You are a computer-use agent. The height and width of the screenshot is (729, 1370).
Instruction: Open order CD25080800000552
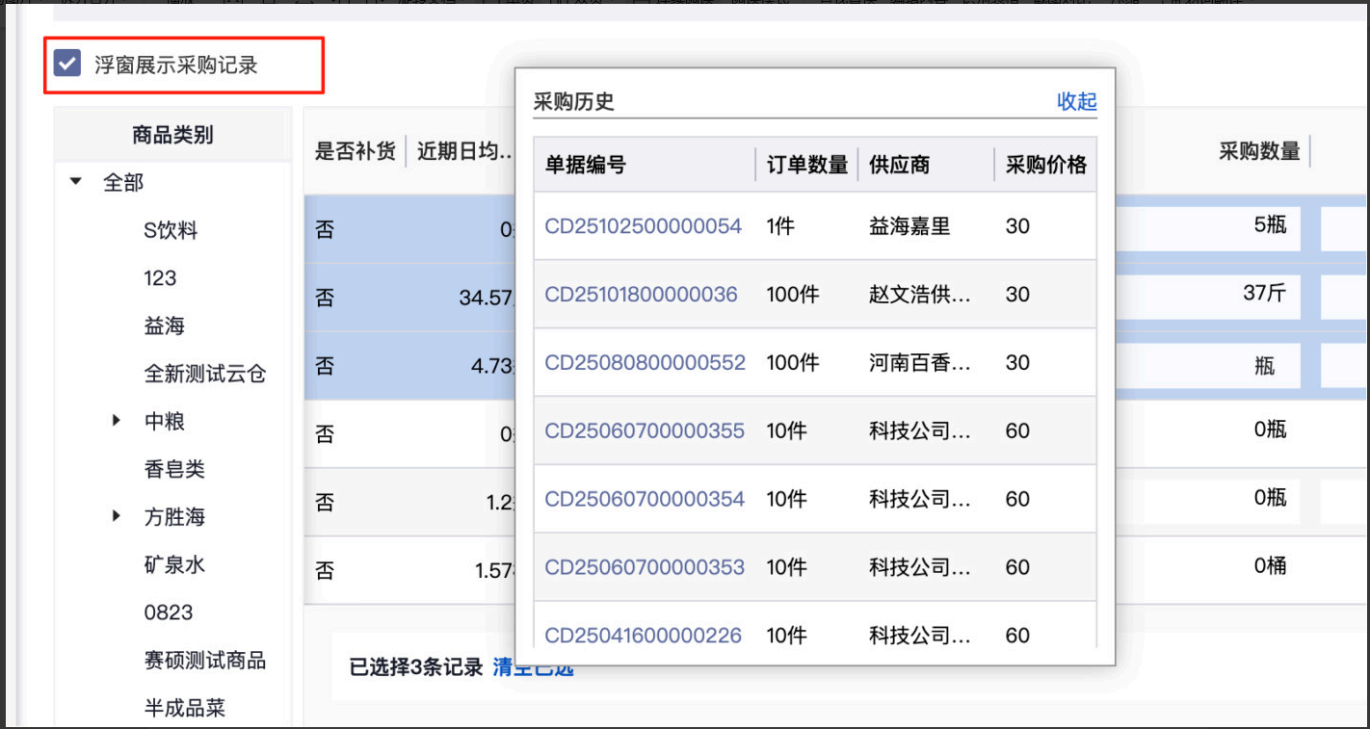tap(645, 363)
